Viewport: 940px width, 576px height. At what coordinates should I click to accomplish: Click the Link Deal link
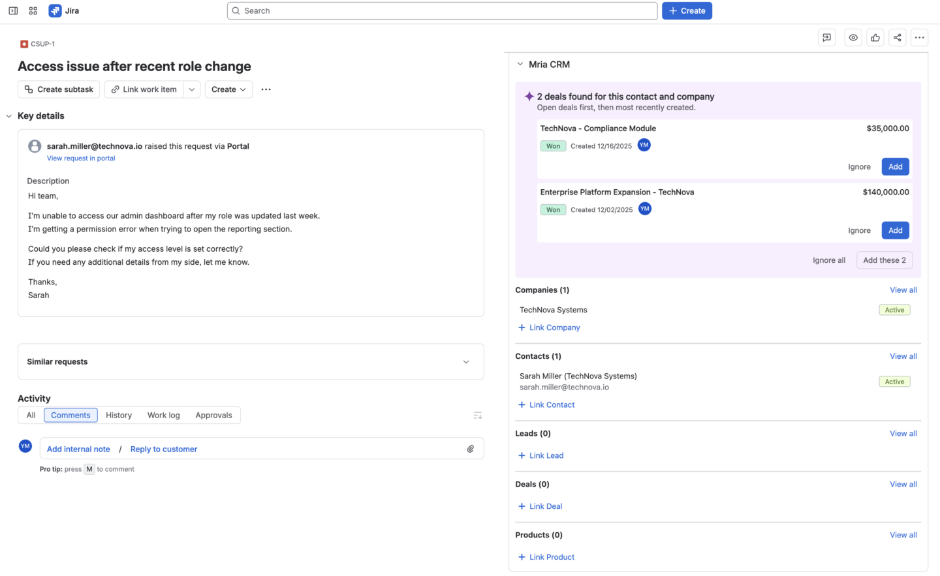(540, 507)
